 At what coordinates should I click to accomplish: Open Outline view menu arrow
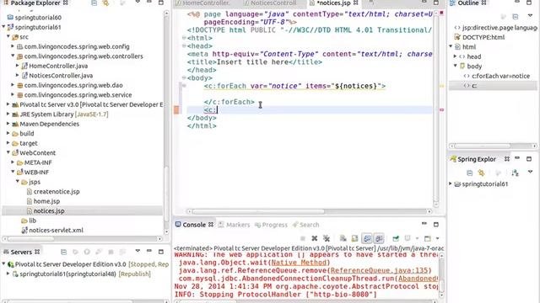pyautogui.click(x=530, y=15)
